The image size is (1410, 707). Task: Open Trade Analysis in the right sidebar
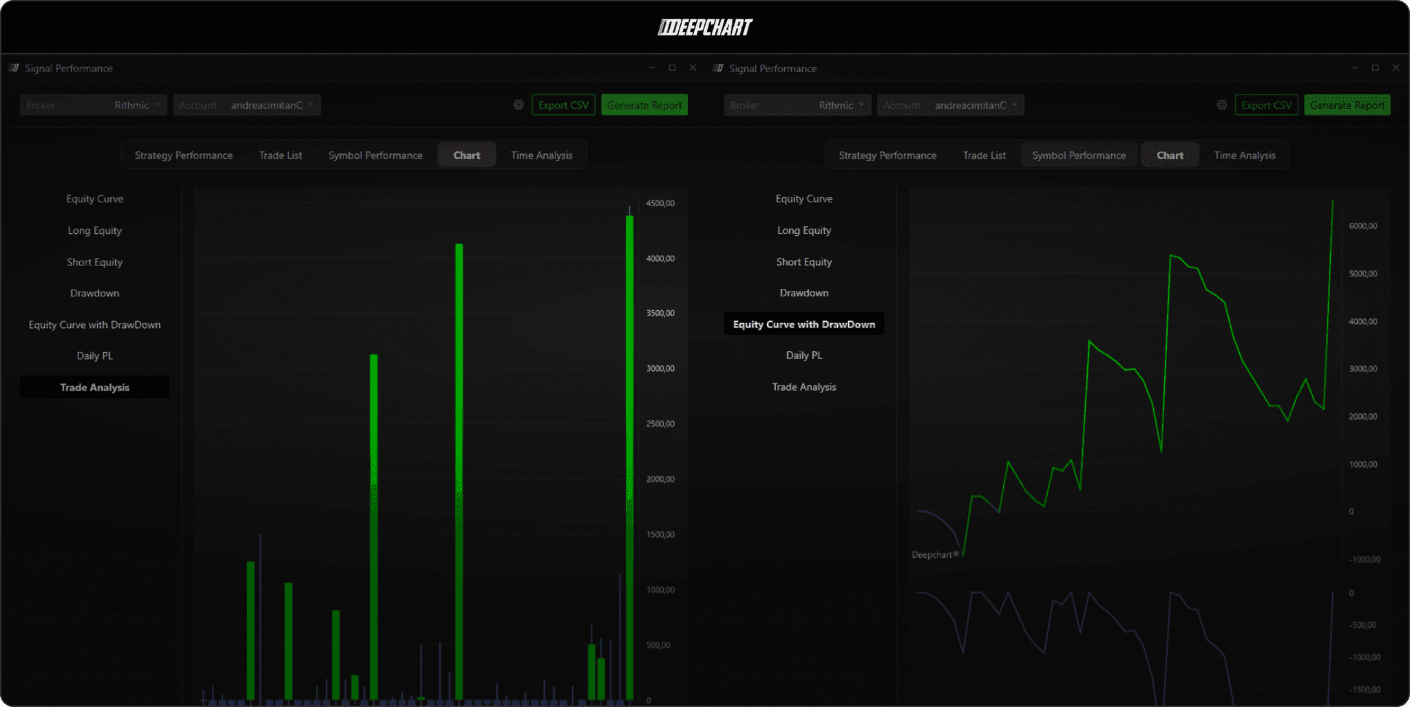coord(803,387)
